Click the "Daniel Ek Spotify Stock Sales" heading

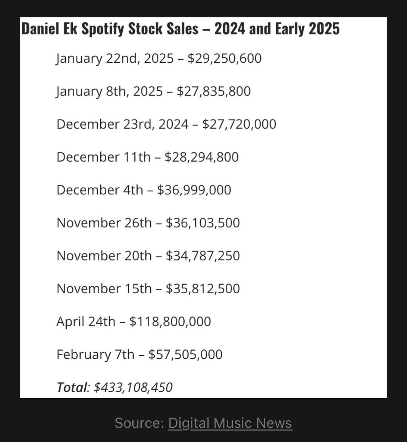[x=180, y=29]
